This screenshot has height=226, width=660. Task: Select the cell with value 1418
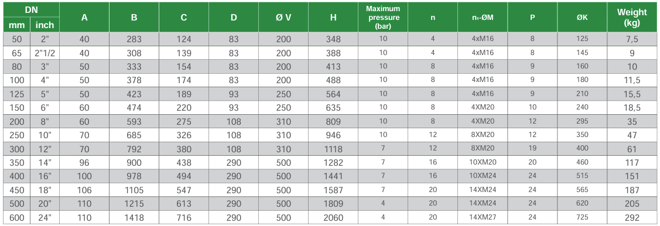(x=134, y=218)
